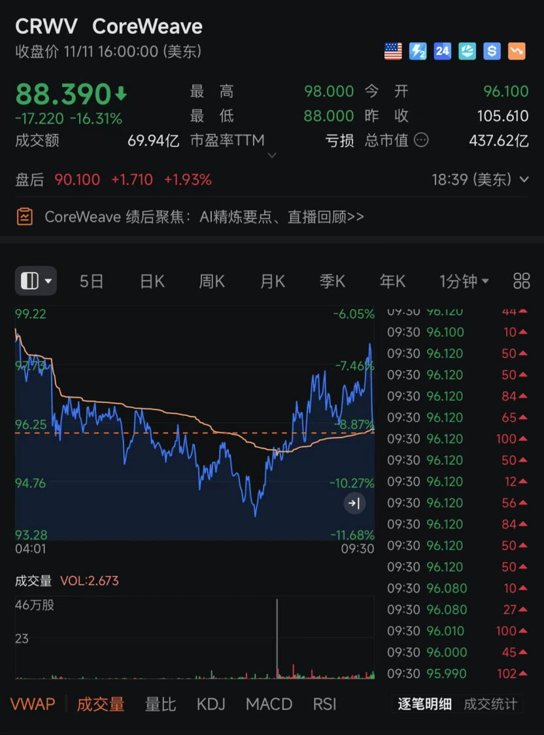Image resolution: width=544 pixels, height=735 pixels.
Task: Tap the US flag market icon
Action: 393,51
